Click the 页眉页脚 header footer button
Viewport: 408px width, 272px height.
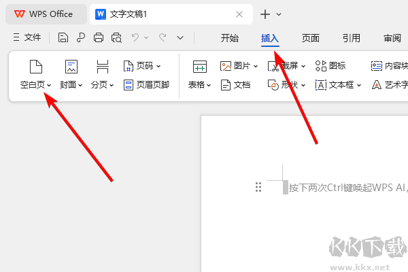146,85
